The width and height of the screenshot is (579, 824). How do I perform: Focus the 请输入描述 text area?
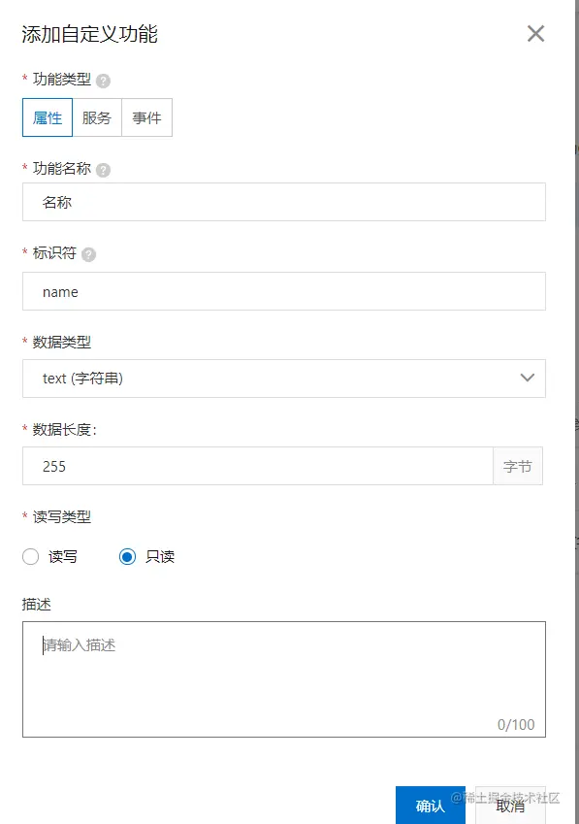(284, 679)
